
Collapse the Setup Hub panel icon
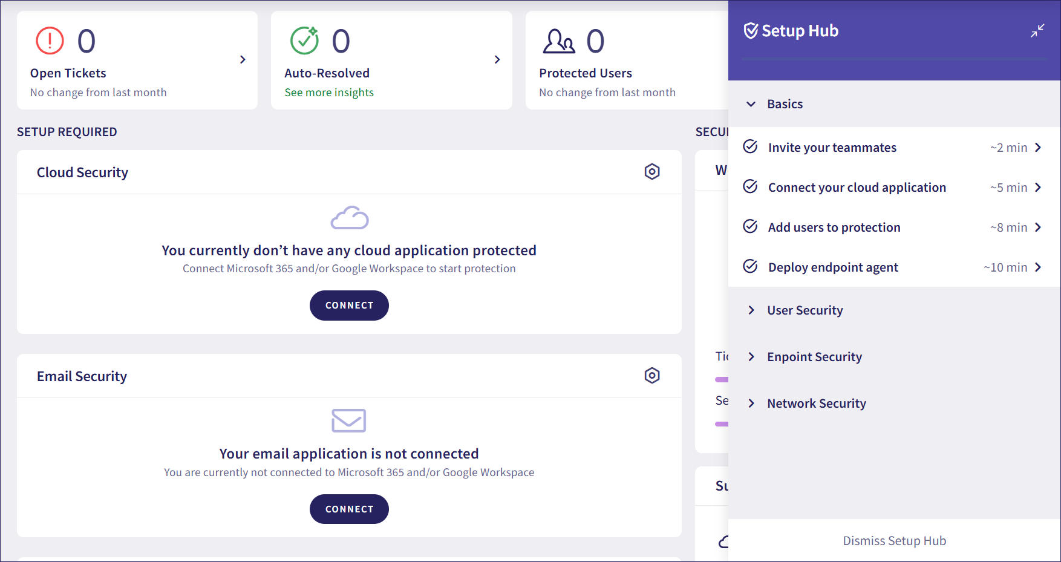pos(1037,31)
